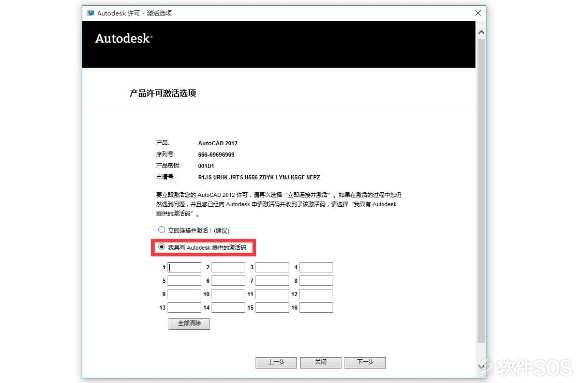
Task: Click request code R1JS URHK JRTS H556
Action: [x=228, y=178]
